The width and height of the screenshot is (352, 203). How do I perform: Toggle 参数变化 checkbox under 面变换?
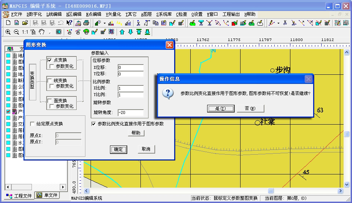52,106
